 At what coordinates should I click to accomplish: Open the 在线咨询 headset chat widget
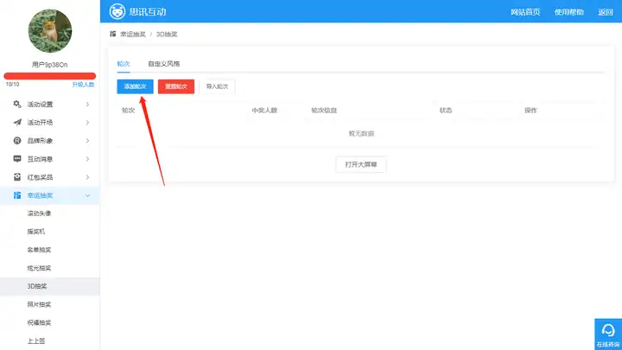coord(608,334)
